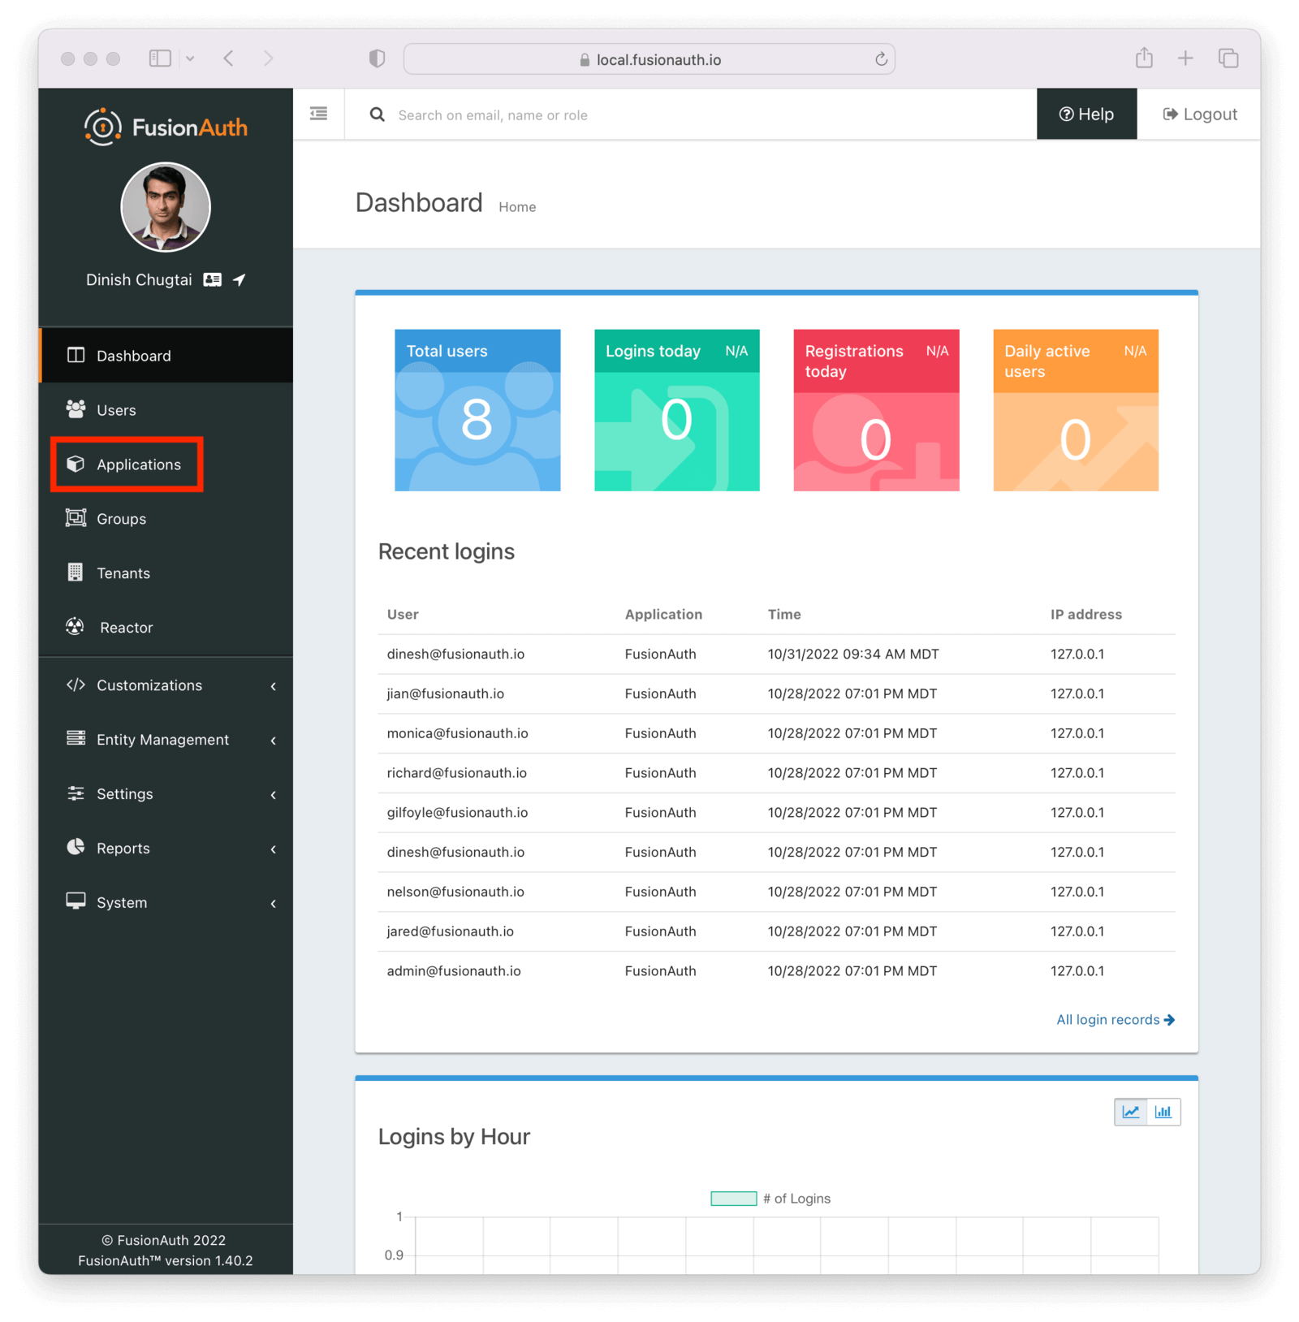The image size is (1299, 1322).
Task: Open the Groups menu item
Action: [166, 518]
